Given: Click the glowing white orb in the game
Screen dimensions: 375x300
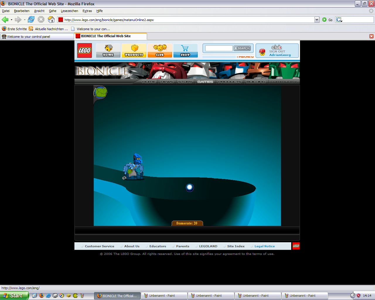Looking at the screenshot, I should tap(190, 187).
